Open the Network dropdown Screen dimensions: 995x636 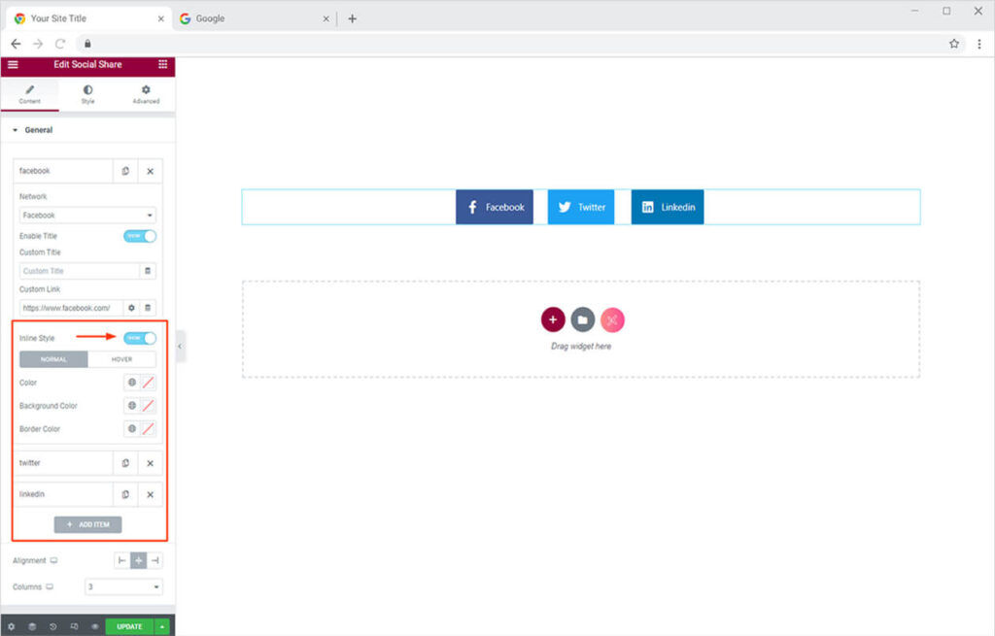[x=87, y=216]
